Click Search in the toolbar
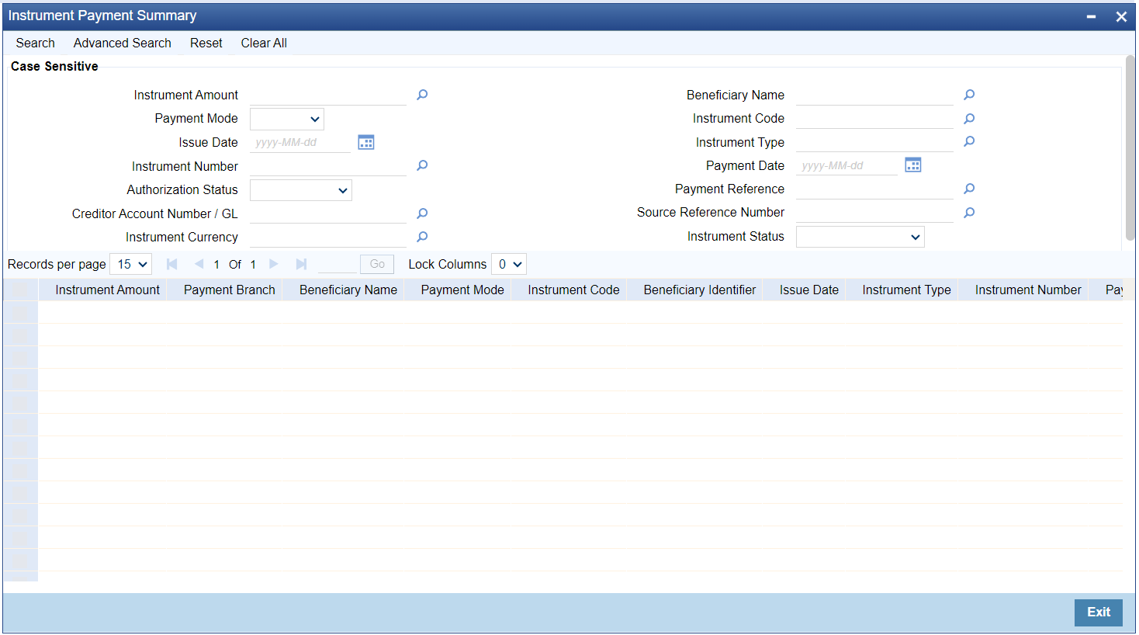The width and height of the screenshot is (1139, 635). [35, 43]
